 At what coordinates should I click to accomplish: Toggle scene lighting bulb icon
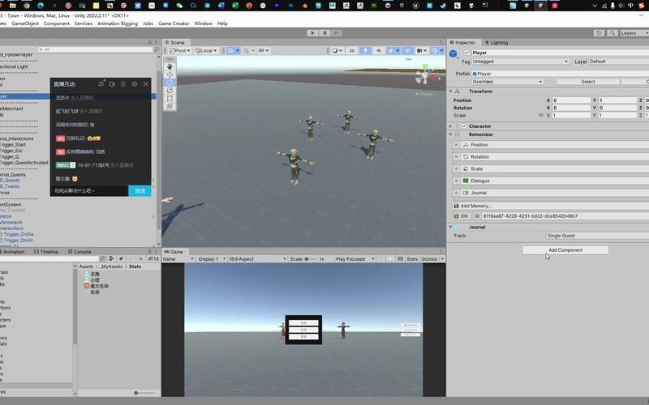(365, 50)
